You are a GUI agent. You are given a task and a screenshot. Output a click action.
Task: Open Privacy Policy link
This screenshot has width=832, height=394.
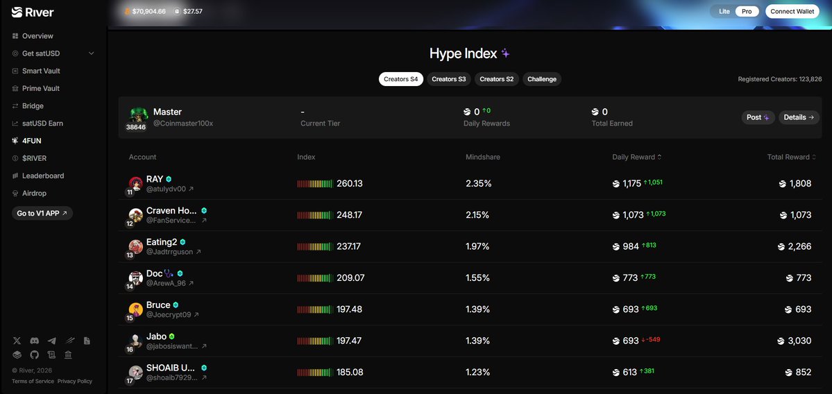[x=75, y=382]
